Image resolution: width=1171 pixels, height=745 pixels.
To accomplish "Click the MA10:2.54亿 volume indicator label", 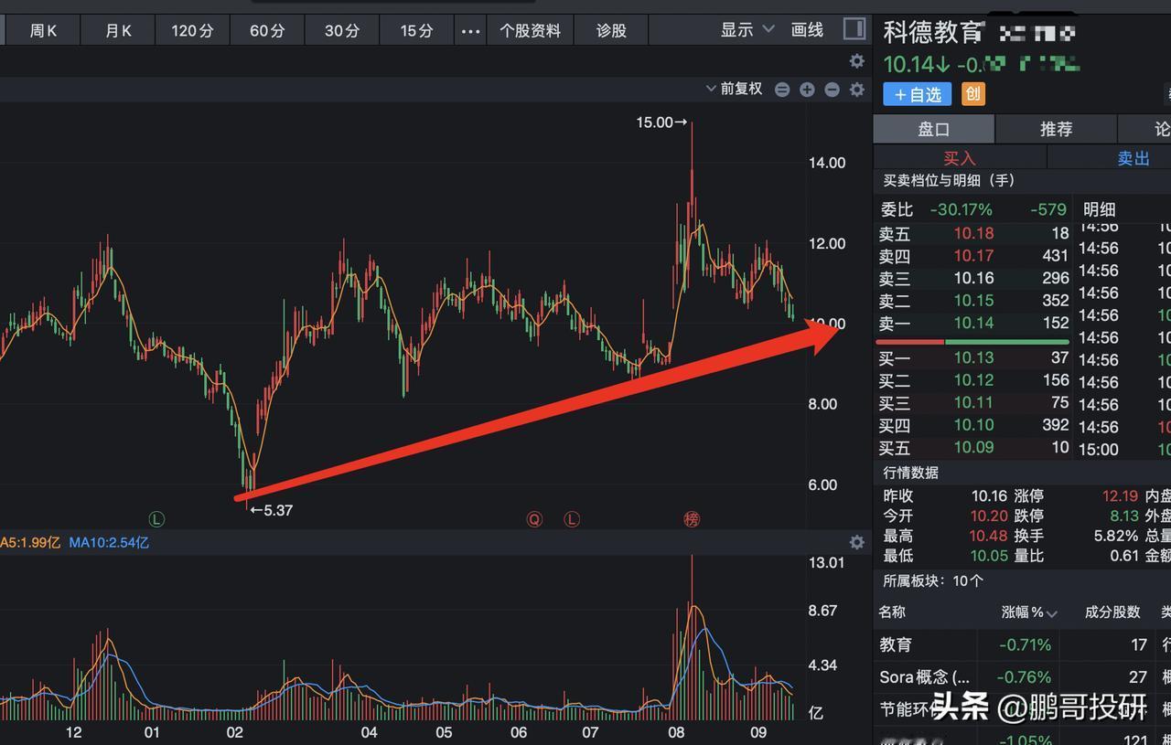I will pyautogui.click(x=109, y=542).
